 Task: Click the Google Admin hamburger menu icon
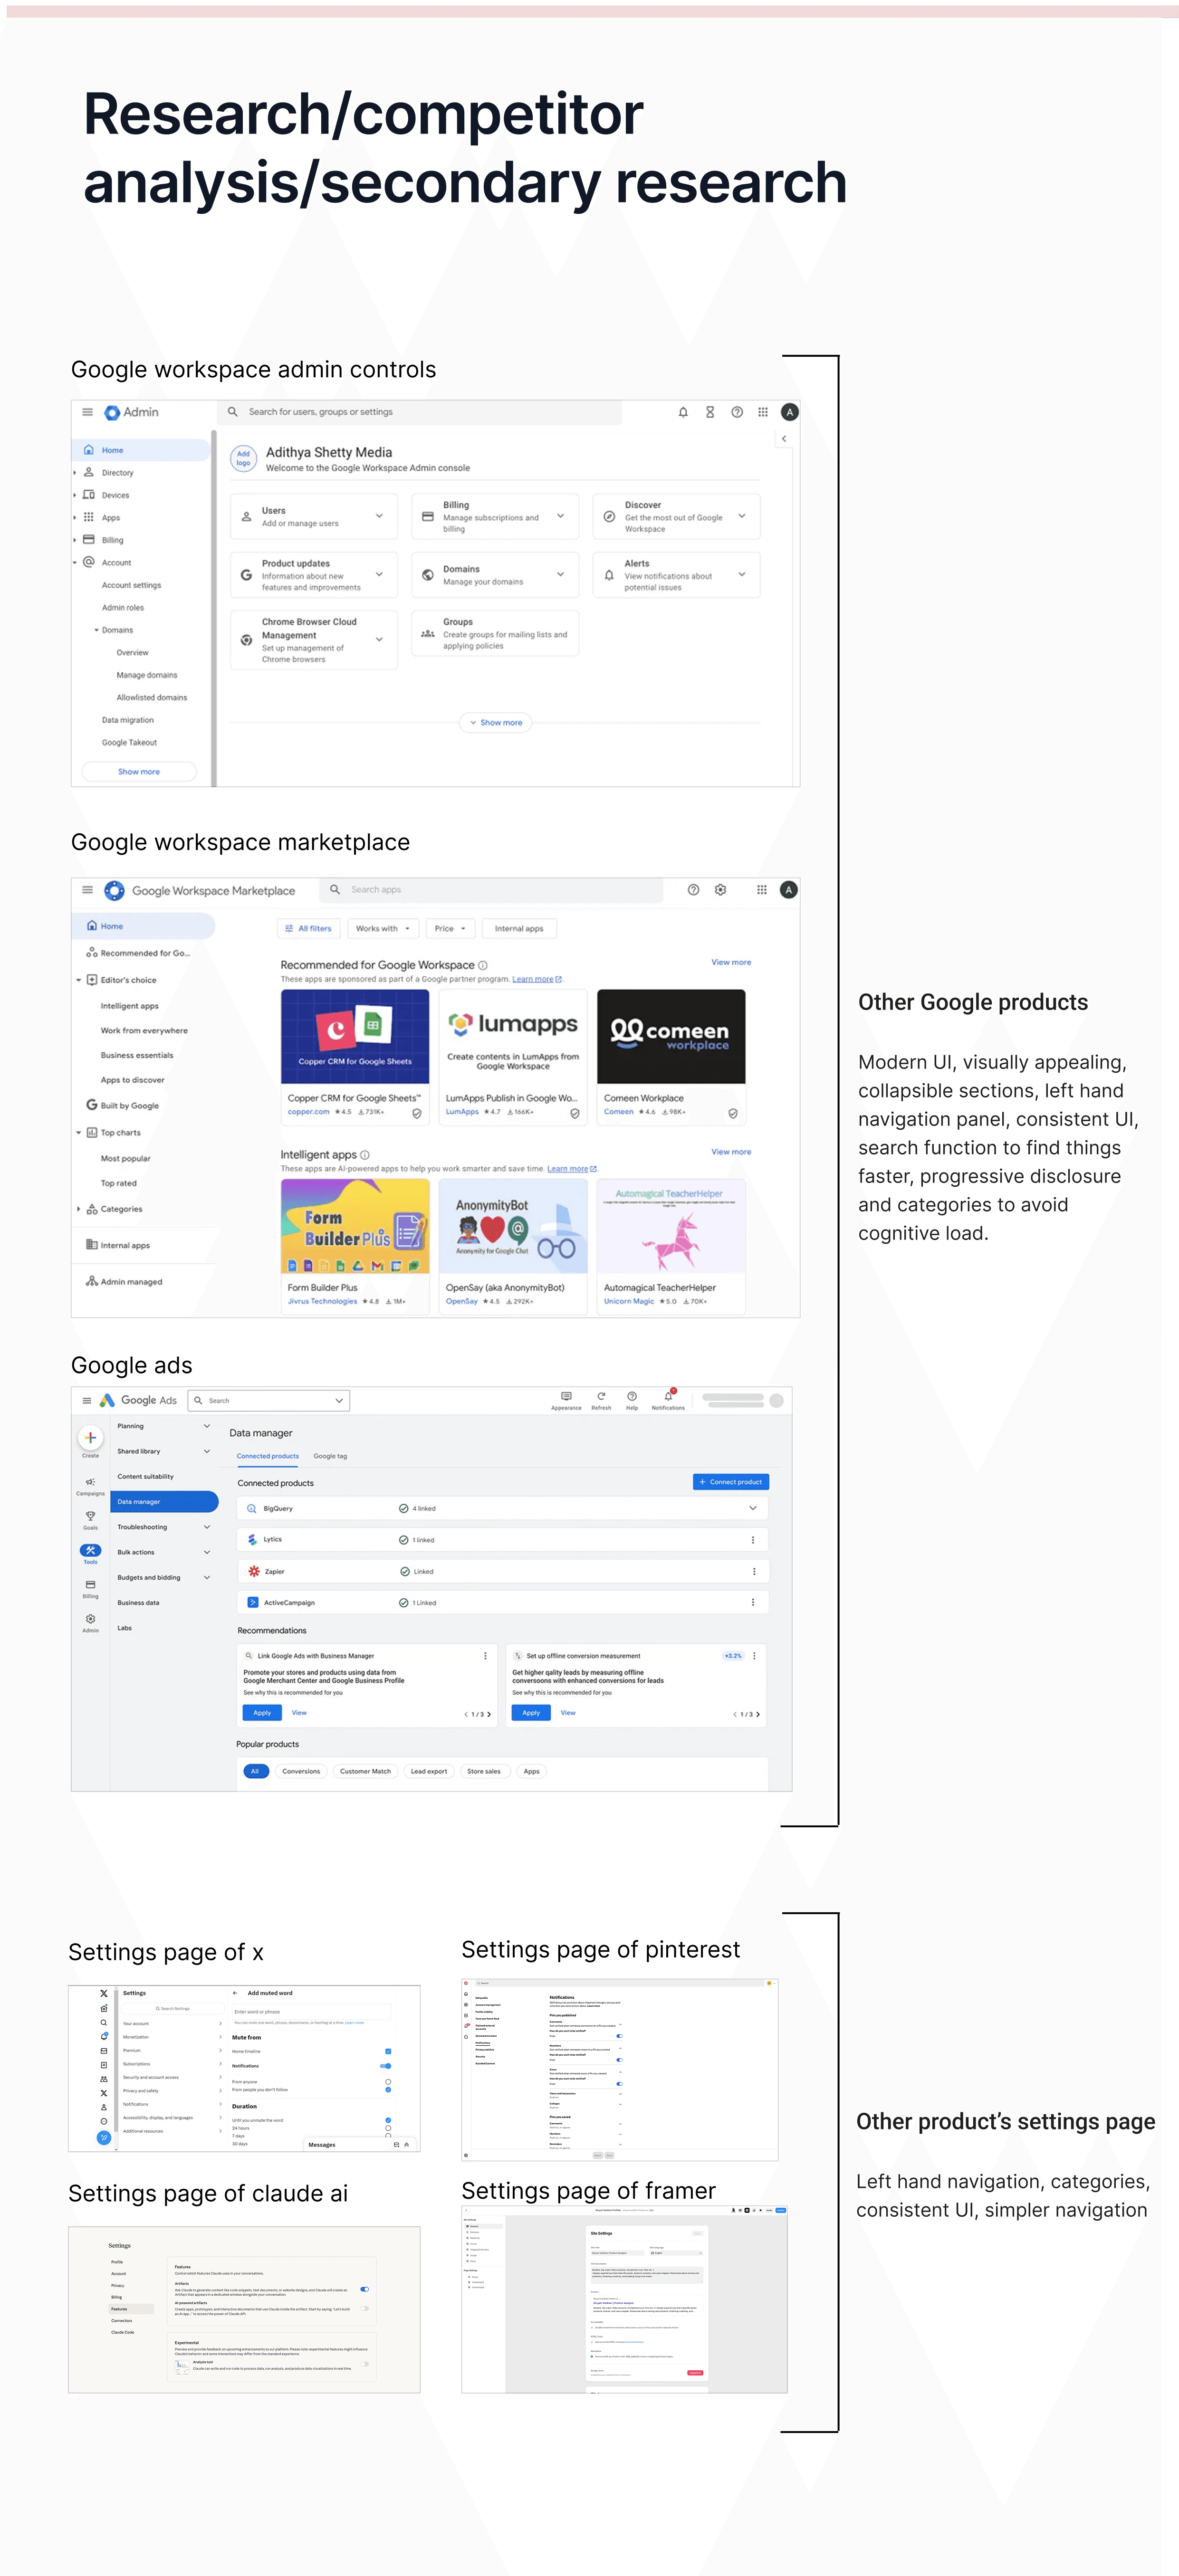tap(87, 412)
